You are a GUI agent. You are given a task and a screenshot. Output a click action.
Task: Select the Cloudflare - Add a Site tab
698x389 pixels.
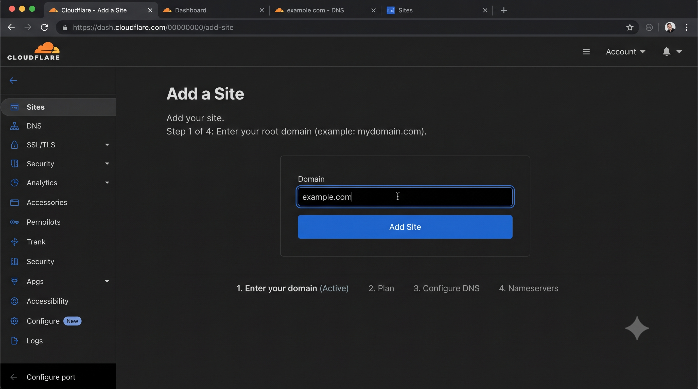click(x=101, y=10)
